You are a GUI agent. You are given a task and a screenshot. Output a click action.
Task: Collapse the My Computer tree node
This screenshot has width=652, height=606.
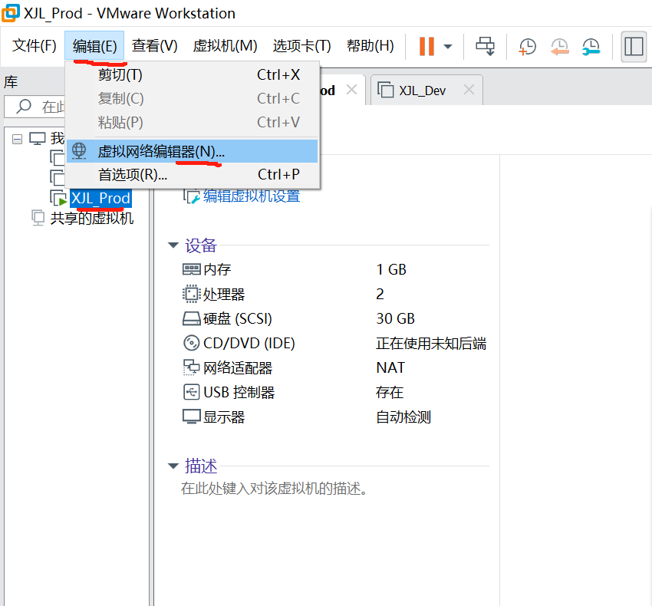tap(17, 139)
